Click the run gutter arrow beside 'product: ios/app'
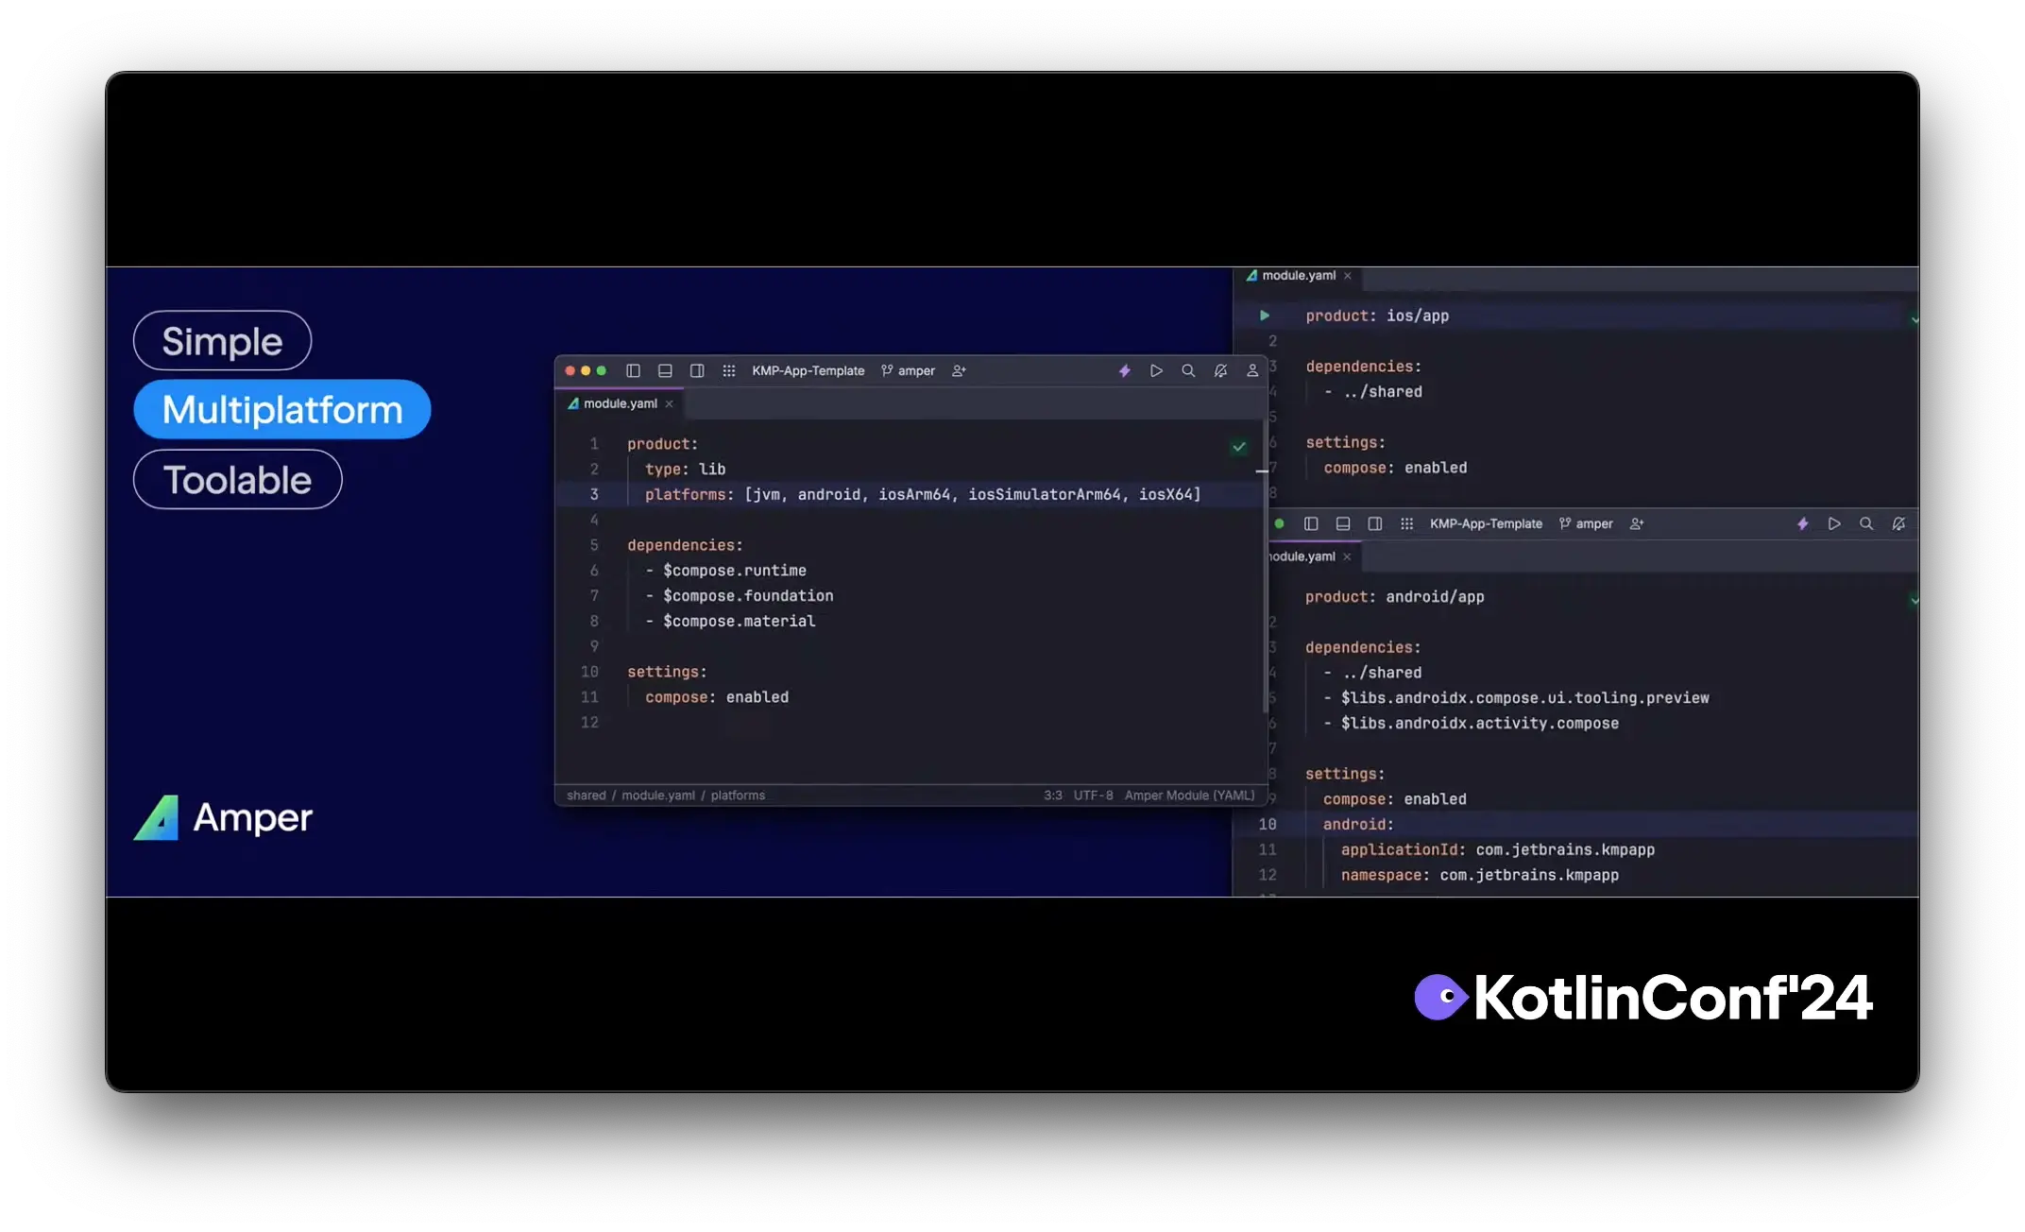Screen dimensions: 2025x1232 [1265, 316]
